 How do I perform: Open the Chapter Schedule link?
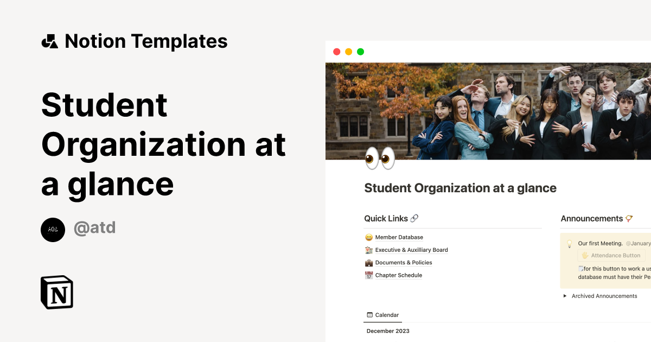398,275
